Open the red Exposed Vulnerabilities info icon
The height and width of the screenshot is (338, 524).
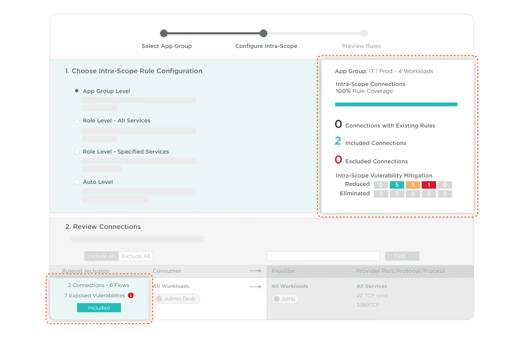[x=131, y=295]
